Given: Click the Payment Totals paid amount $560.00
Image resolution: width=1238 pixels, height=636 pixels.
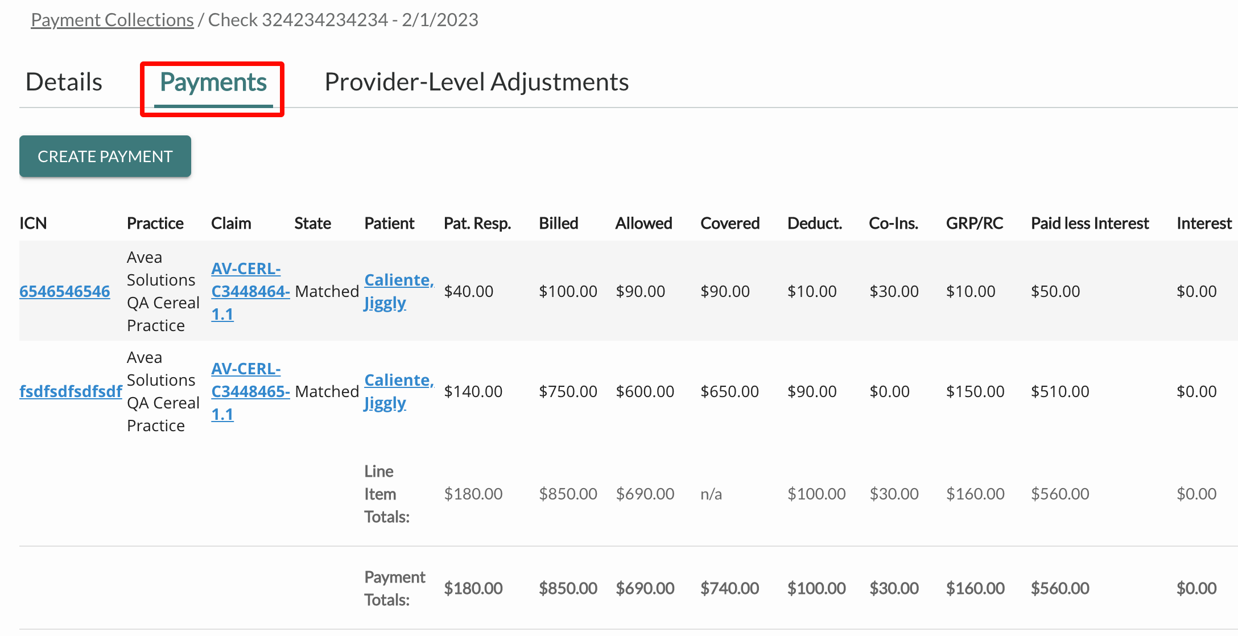Looking at the screenshot, I should pyautogui.click(x=1060, y=588).
